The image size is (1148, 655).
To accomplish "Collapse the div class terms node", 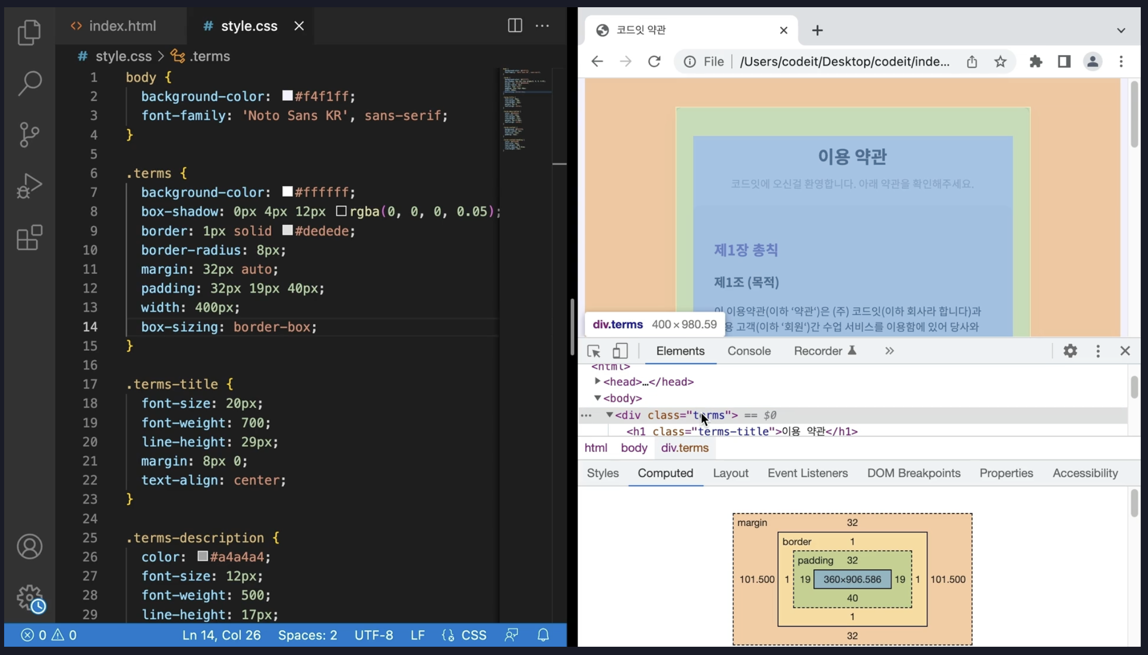I will (610, 415).
